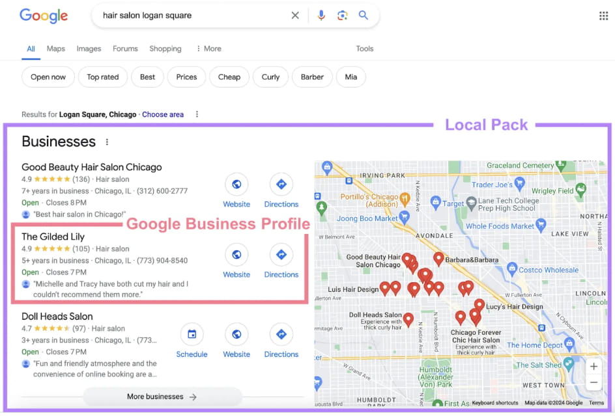The height and width of the screenshot is (416, 615).
Task: Open Good Beauty Hair Salon website globe icon
Action: pyautogui.click(x=236, y=185)
